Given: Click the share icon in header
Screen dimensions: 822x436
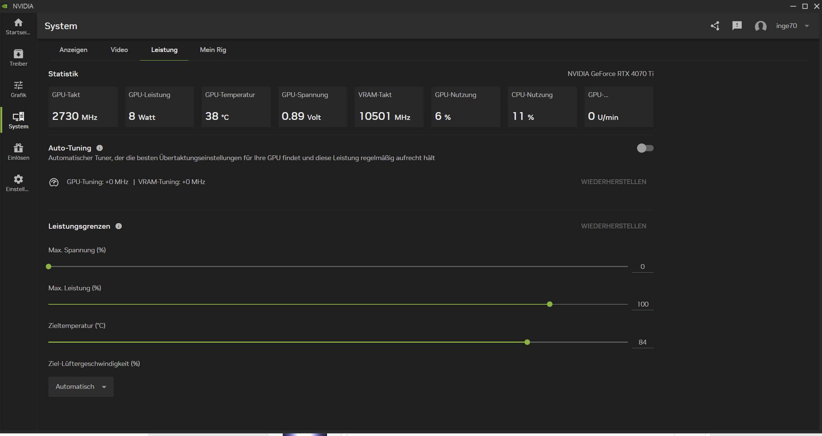Looking at the screenshot, I should pyautogui.click(x=715, y=26).
